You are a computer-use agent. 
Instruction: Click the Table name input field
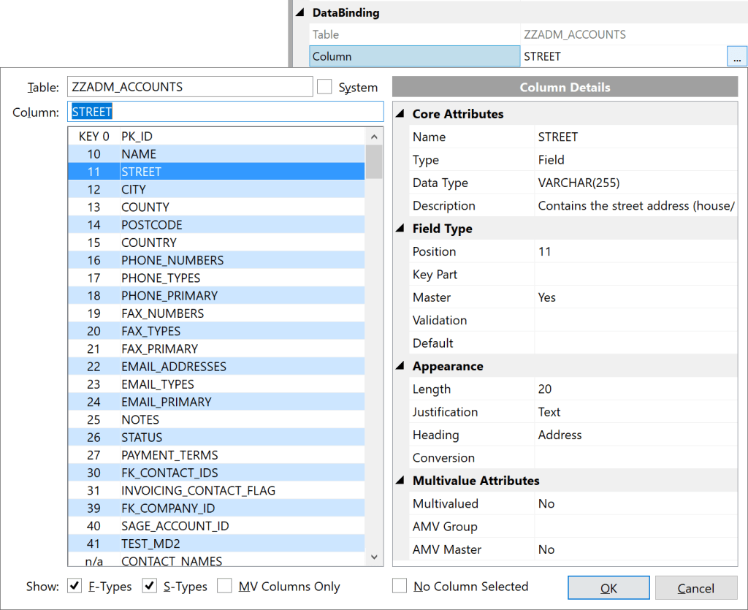tap(190, 86)
